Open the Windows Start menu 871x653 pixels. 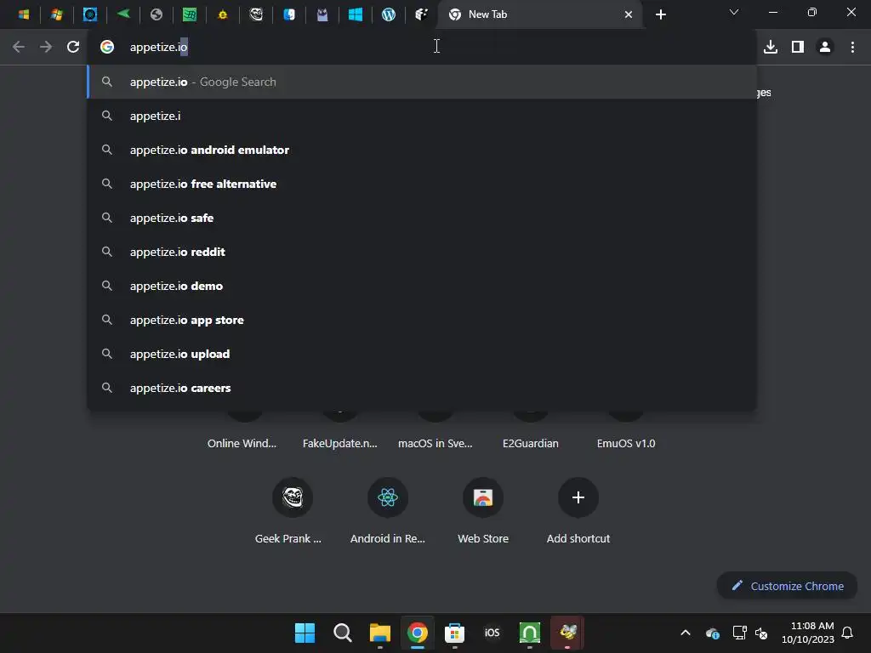[305, 633]
